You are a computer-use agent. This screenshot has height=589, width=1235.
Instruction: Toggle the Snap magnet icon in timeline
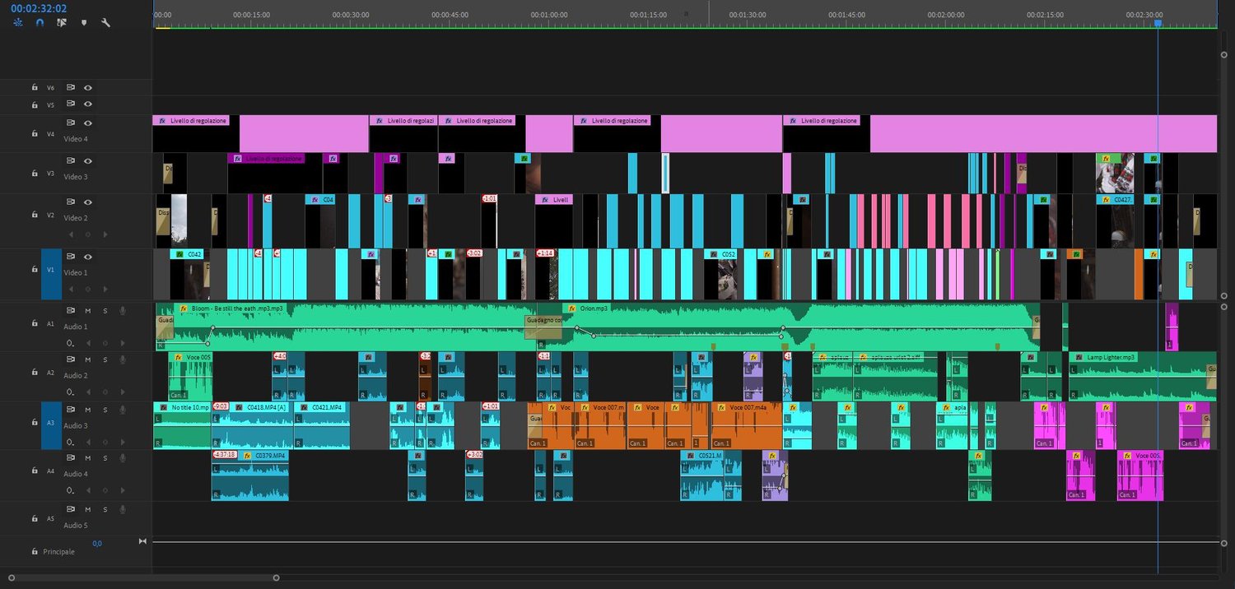coord(40,23)
